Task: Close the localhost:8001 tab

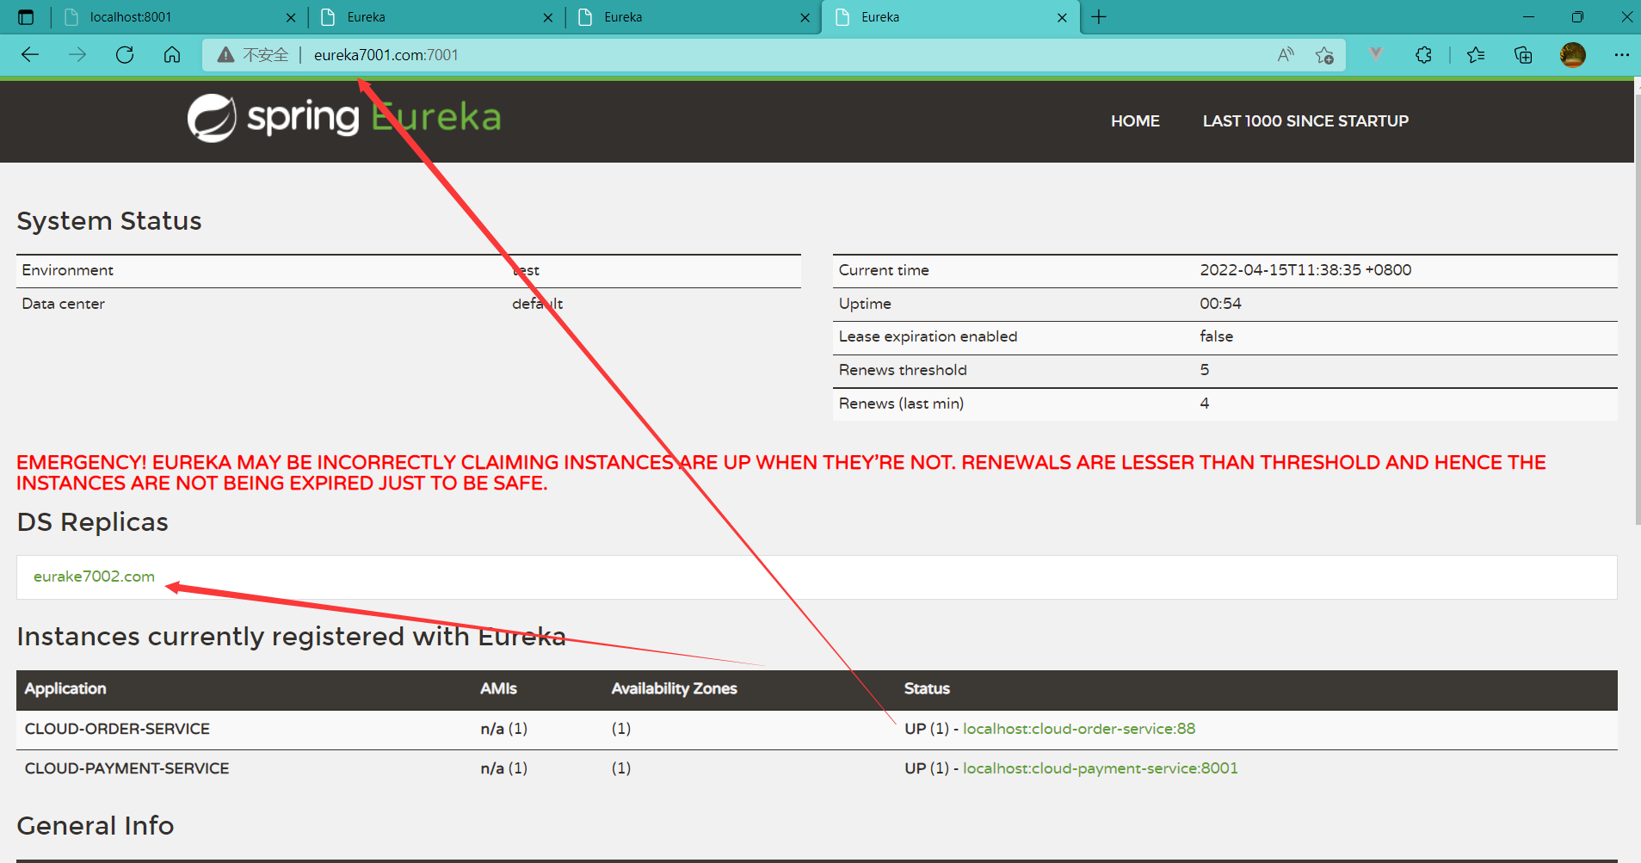Action: (x=291, y=17)
